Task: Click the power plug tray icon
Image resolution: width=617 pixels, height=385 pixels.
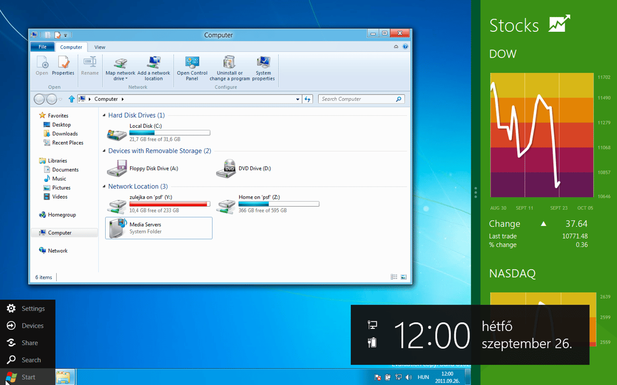Action: click(388, 377)
